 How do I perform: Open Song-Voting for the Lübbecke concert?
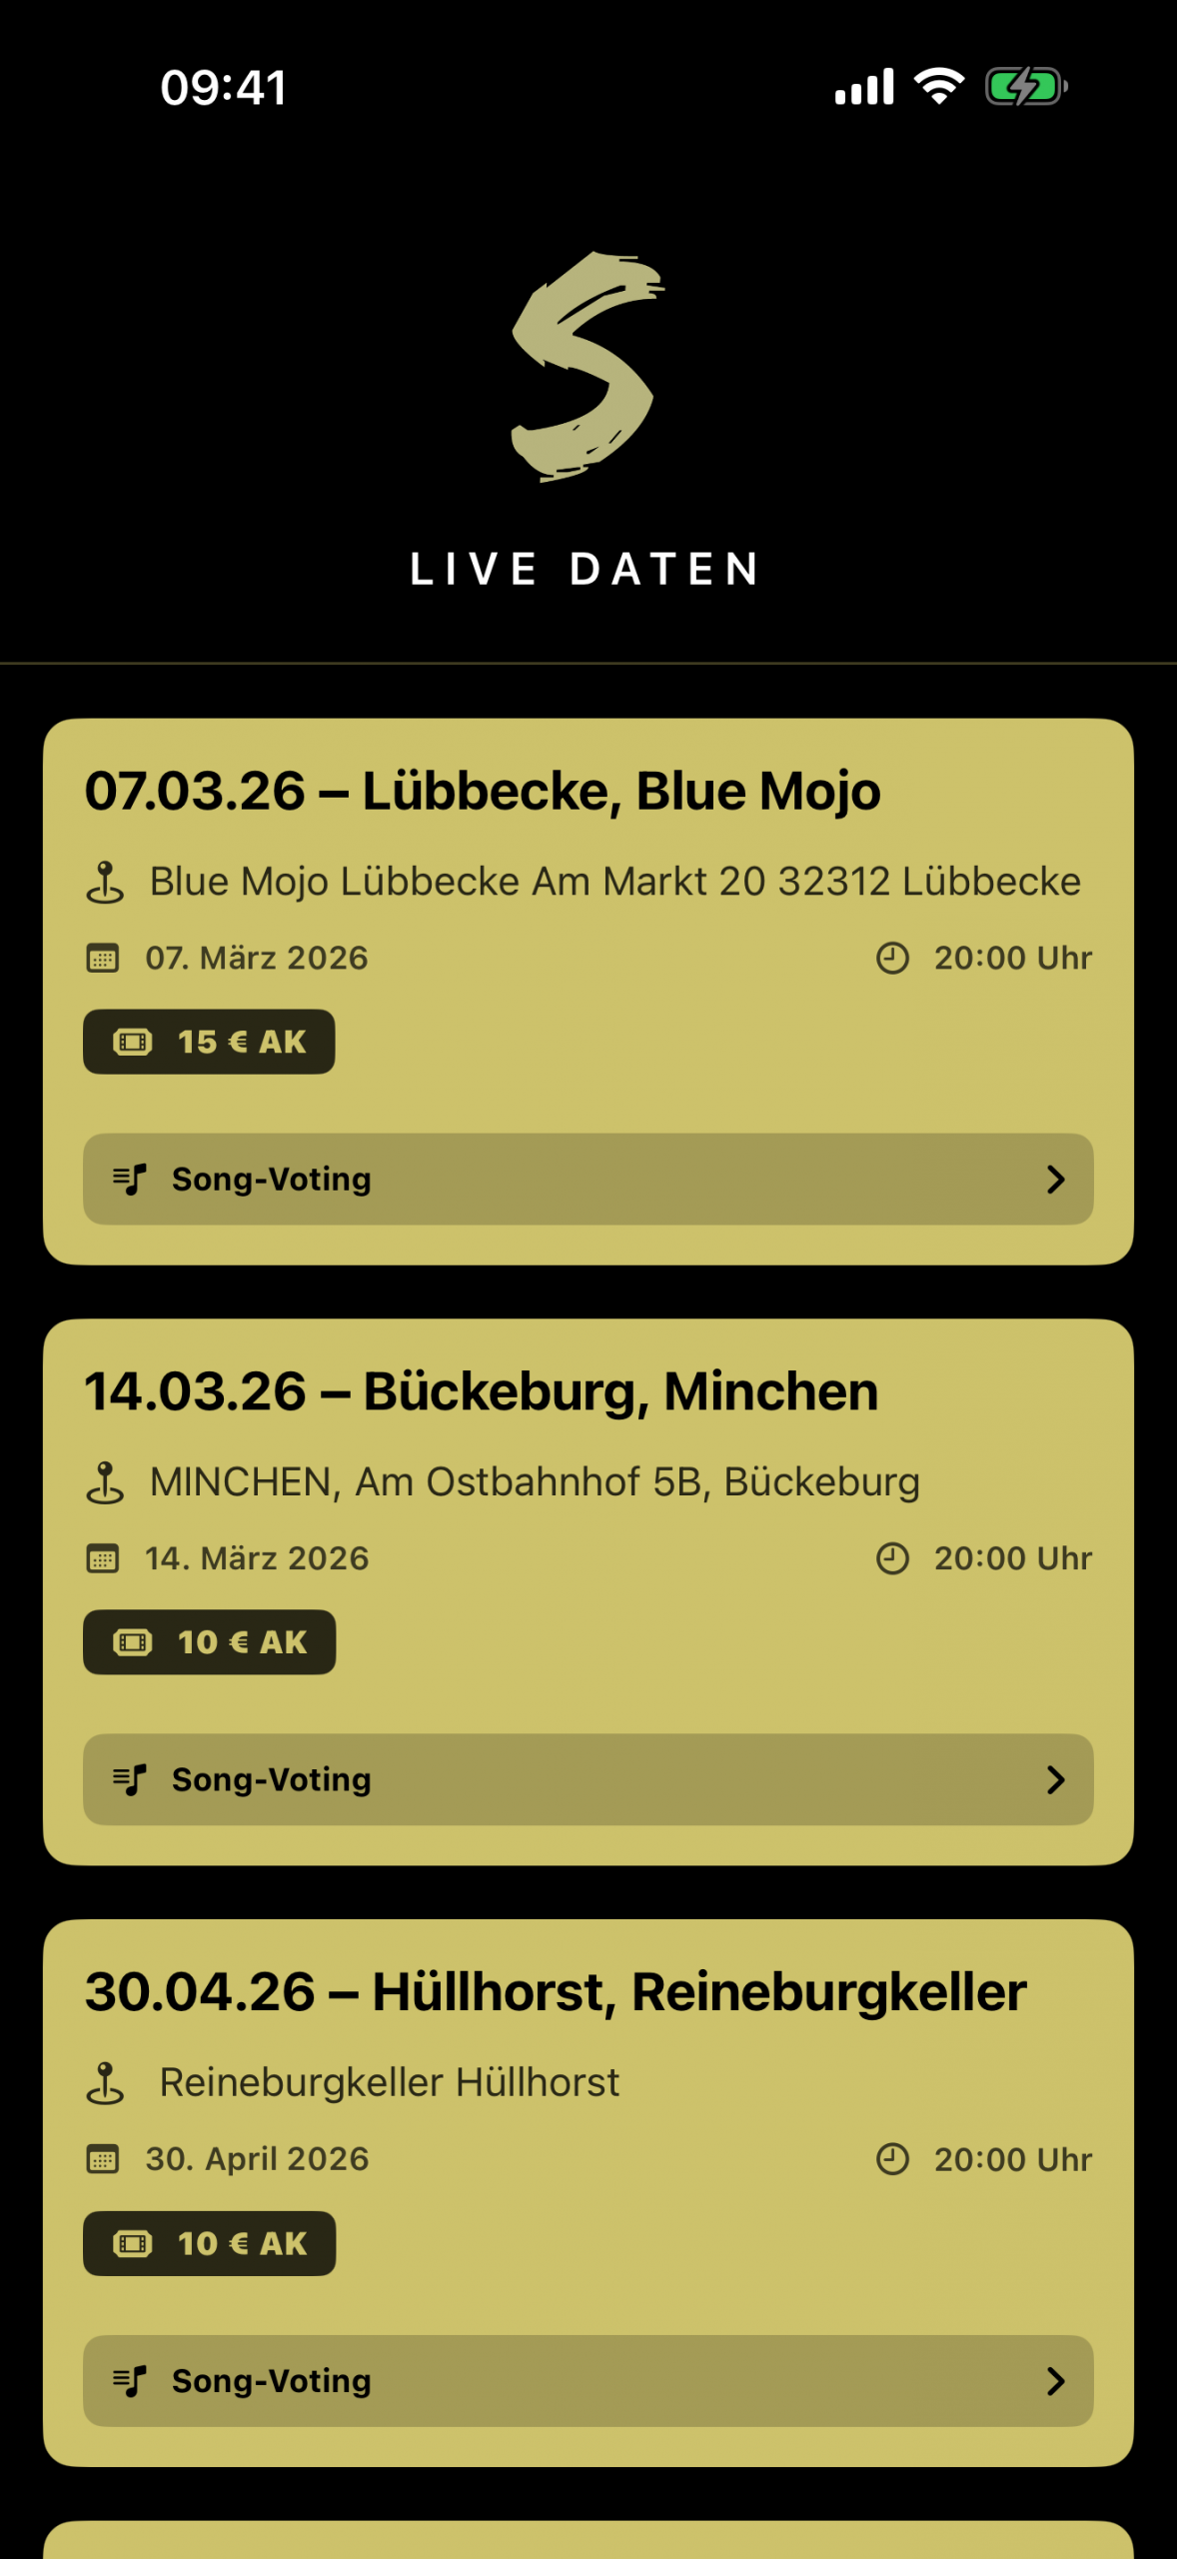[x=588, y=1180]
